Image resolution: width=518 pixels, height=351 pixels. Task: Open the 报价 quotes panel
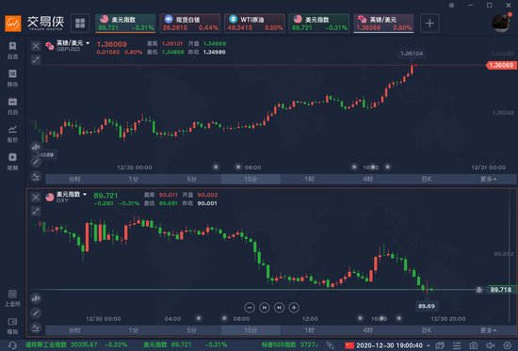coord(12,134)
